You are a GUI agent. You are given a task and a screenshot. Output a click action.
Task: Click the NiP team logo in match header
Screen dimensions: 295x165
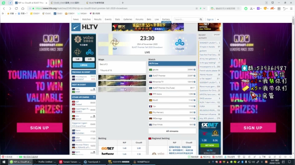click(115, 42)
